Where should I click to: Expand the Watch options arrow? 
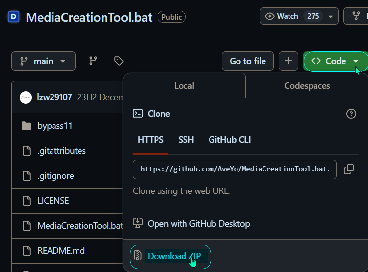[x=331, y=16]
